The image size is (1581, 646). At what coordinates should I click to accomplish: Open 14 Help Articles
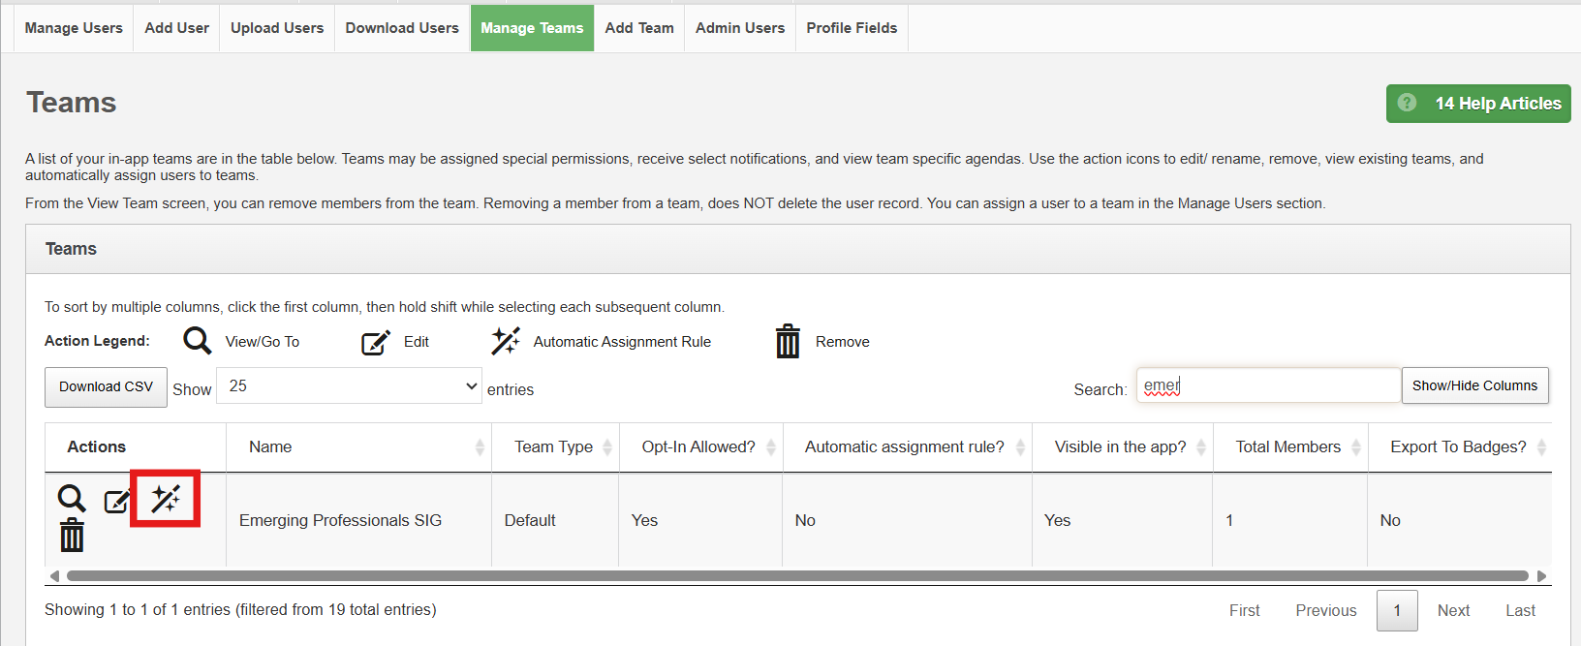1497,104
